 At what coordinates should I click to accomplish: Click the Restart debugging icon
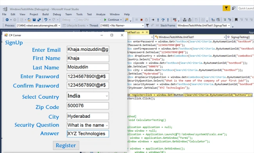click(x=146, y=20)
